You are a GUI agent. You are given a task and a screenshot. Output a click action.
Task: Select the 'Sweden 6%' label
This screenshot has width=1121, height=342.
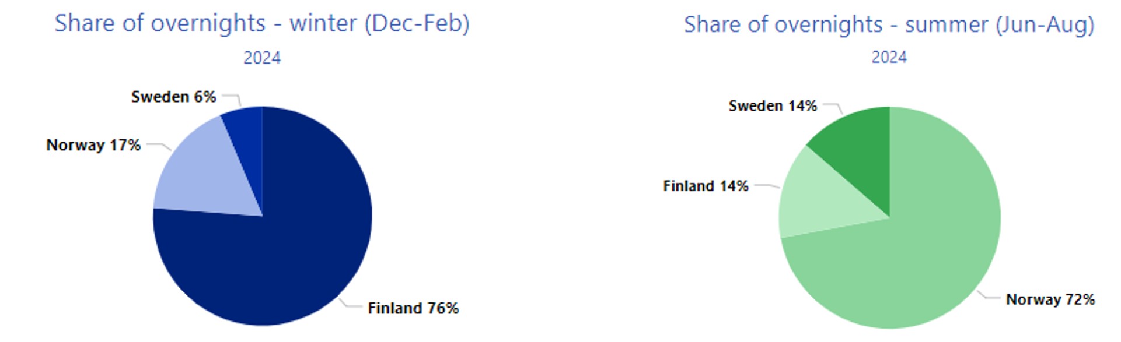coord(173,97)
